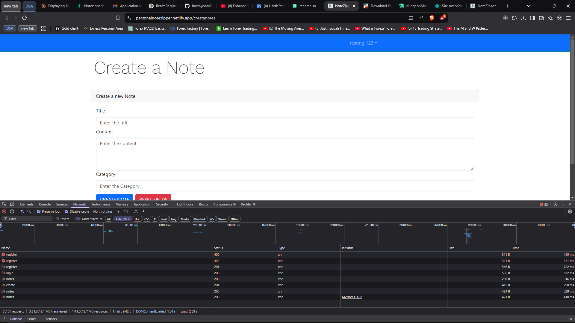Open the testing 123 user dropdown
This screenshot has width=575, height=323.
coord(363,43)
